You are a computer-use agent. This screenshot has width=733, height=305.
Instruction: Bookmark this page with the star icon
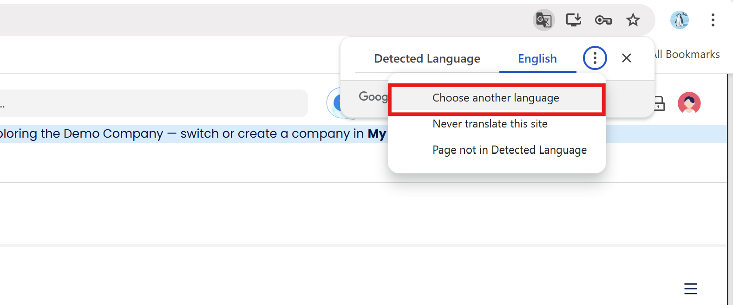point(633,20)
